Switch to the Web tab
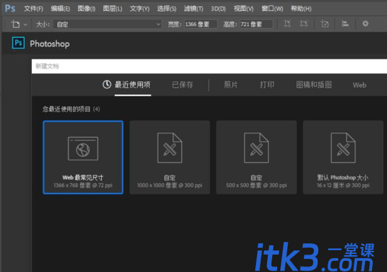 [360, 85]
